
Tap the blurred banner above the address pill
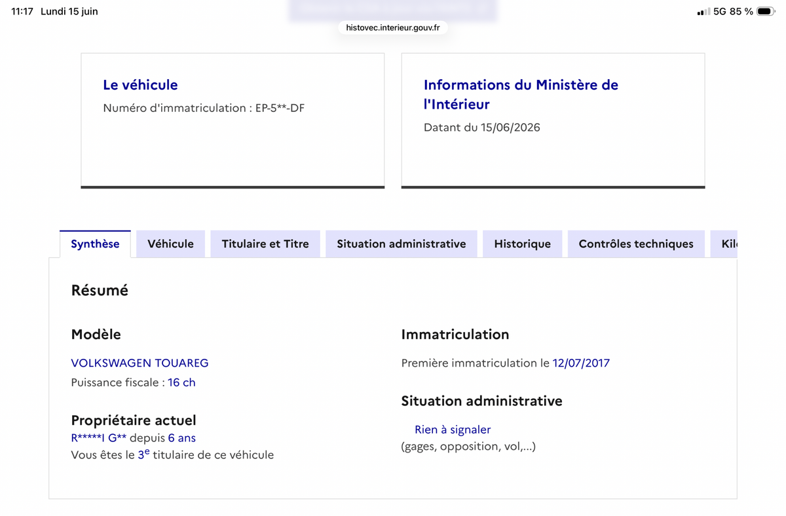click(393, 9)
